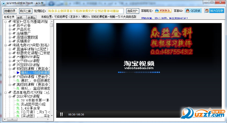Click the 加入QQ群 button
Screen dimensions: 227x123
(x=214, y=11)
